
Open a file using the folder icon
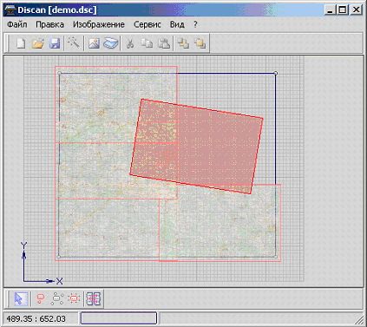pyautogui.click(x=38, y=43)
